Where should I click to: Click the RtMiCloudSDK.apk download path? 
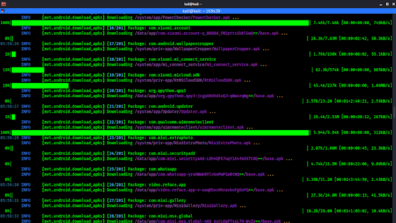(x=188, y=81)
